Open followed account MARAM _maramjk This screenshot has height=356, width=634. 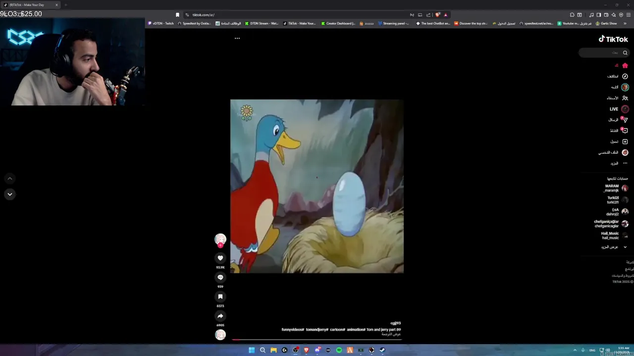tap(615, 188)
